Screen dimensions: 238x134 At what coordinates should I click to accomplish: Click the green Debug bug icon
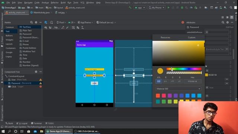pos(182,7)
